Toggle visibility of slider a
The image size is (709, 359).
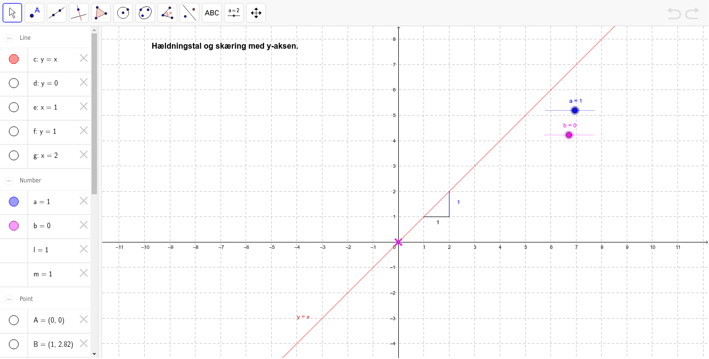point(14,202)
